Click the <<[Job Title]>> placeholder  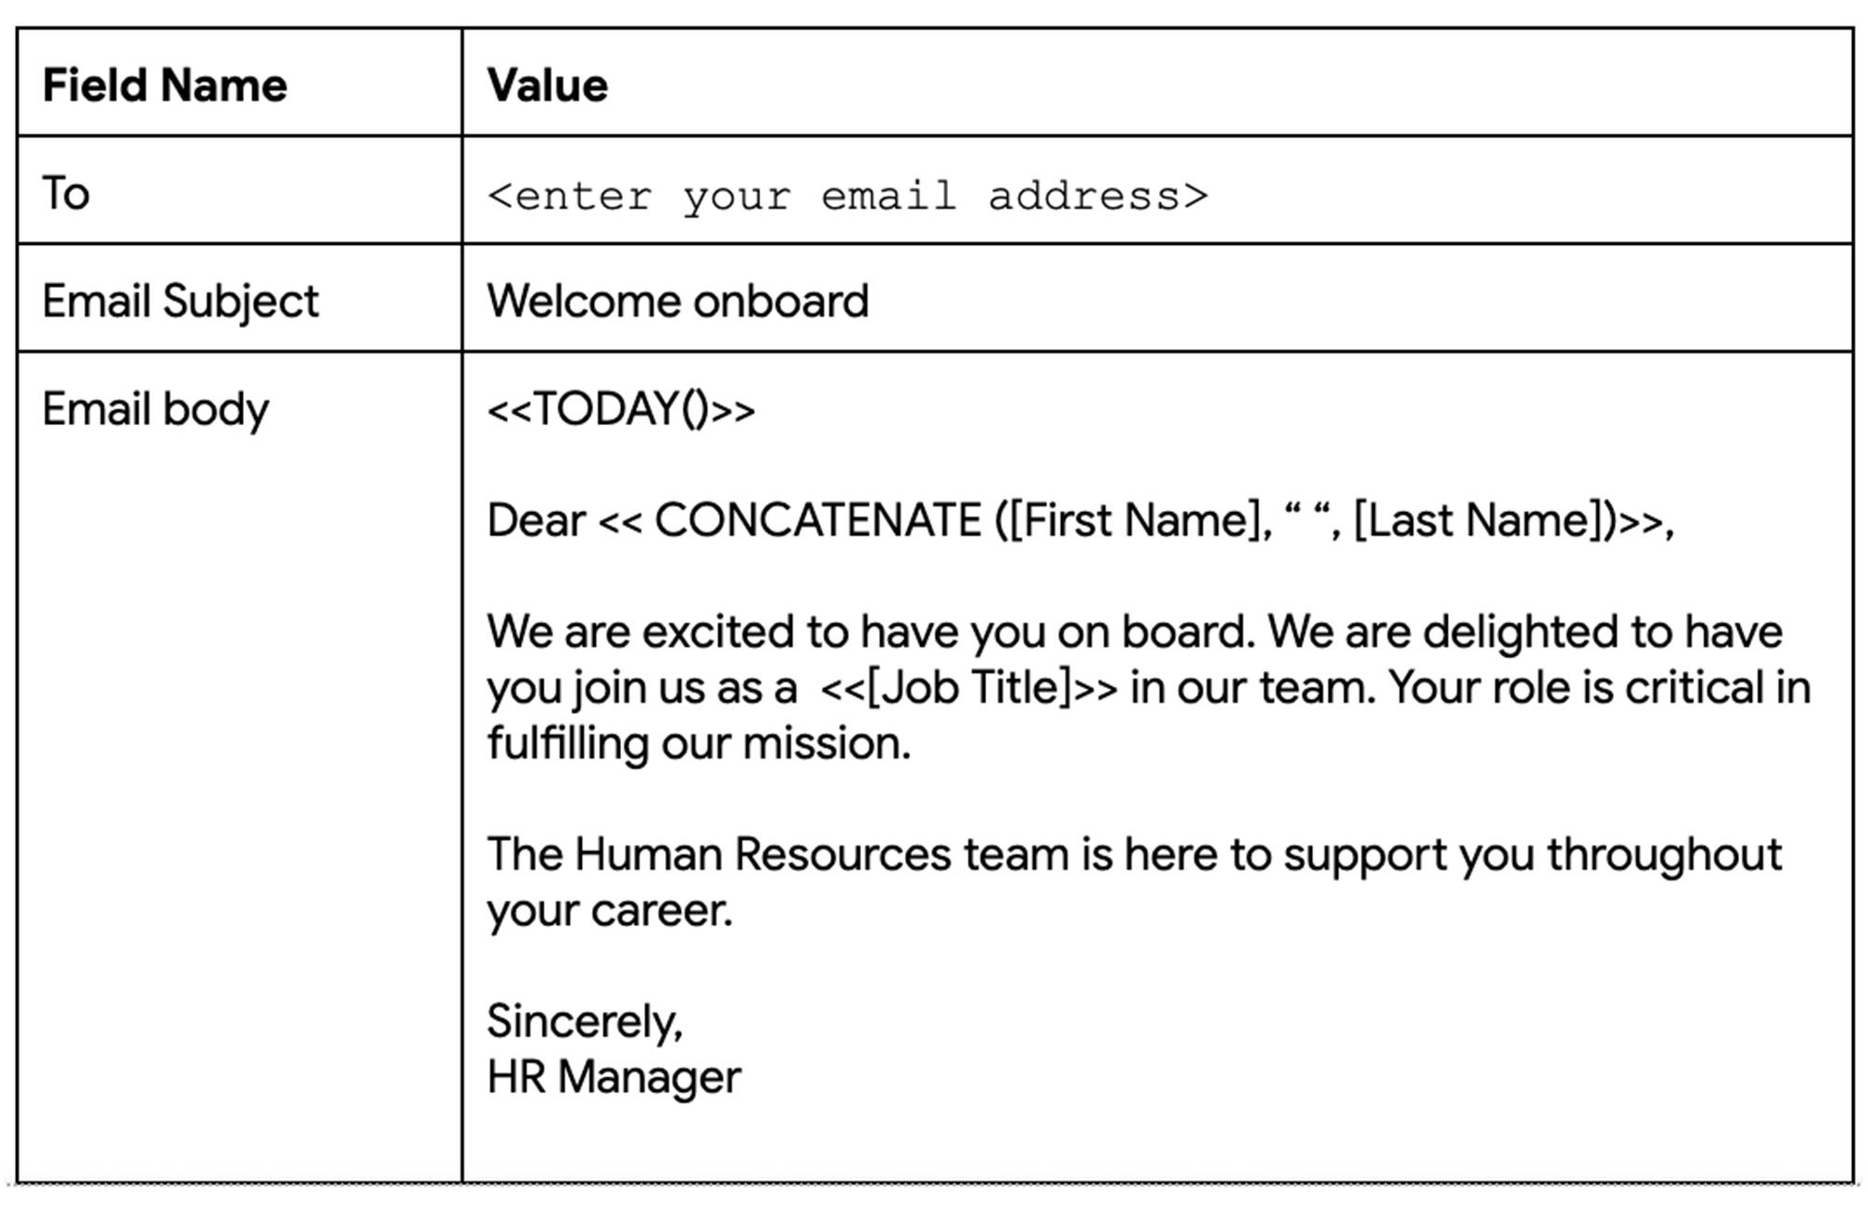point(969,688)
